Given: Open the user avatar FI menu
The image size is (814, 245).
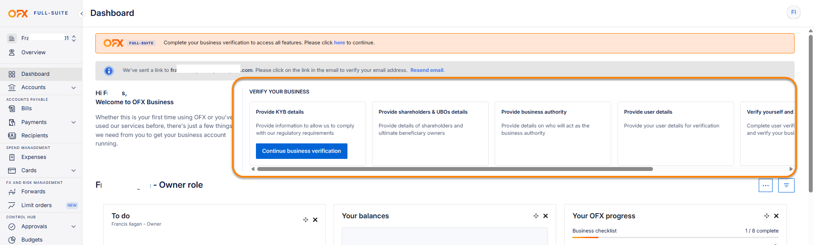Looking at the screenshot, I should pyautogui.click(x=793, y=12).
